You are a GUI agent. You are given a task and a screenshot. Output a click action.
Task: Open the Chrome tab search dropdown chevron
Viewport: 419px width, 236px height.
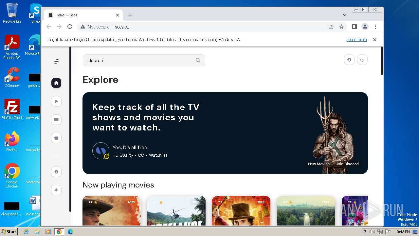click(345, 15)
